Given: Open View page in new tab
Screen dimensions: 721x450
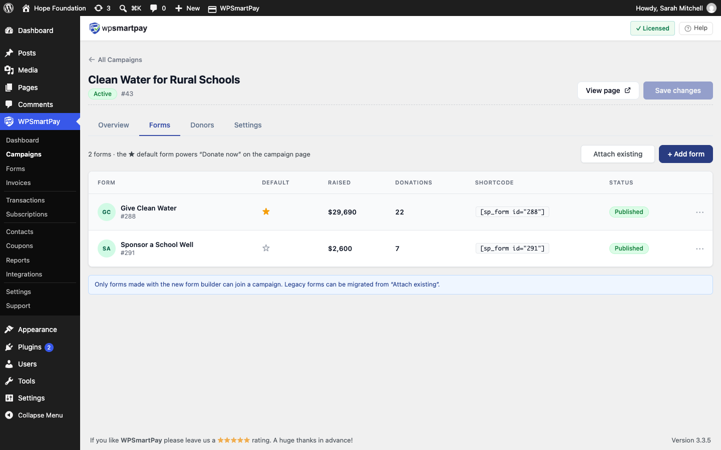Looking at the screenshot, I should coord(608,90).
